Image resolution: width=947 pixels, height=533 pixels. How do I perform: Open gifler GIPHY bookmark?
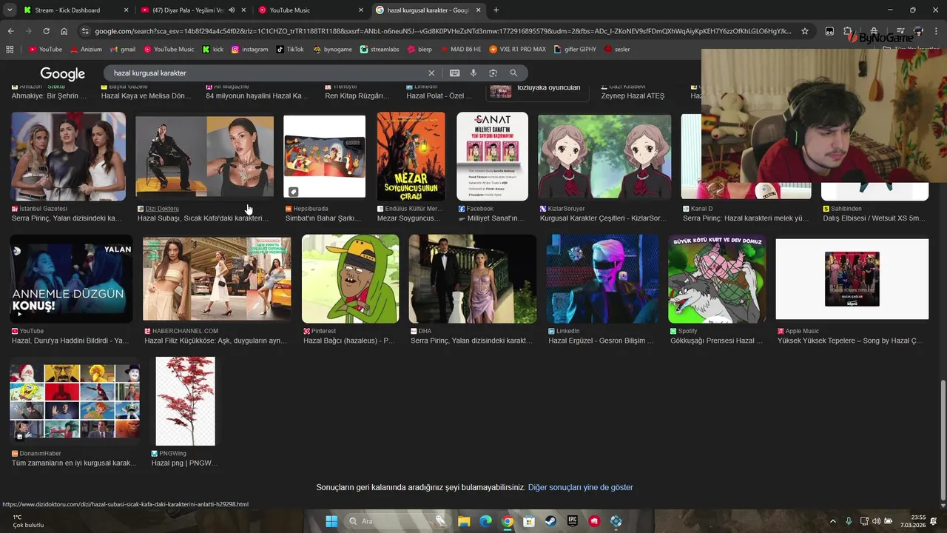(575, 49)
